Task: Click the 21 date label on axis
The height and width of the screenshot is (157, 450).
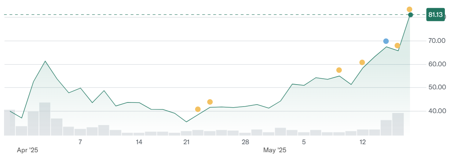Action: (x=186, y=142)
